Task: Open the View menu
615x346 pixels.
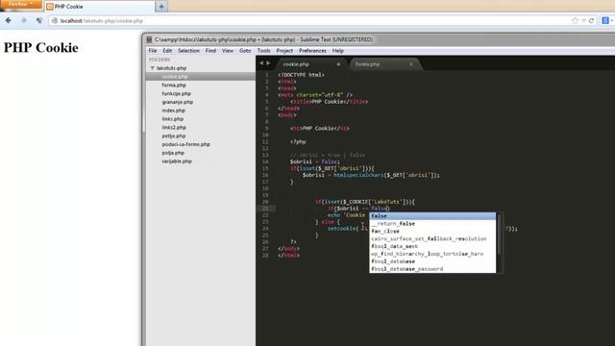Action: (x=228, y=51)
